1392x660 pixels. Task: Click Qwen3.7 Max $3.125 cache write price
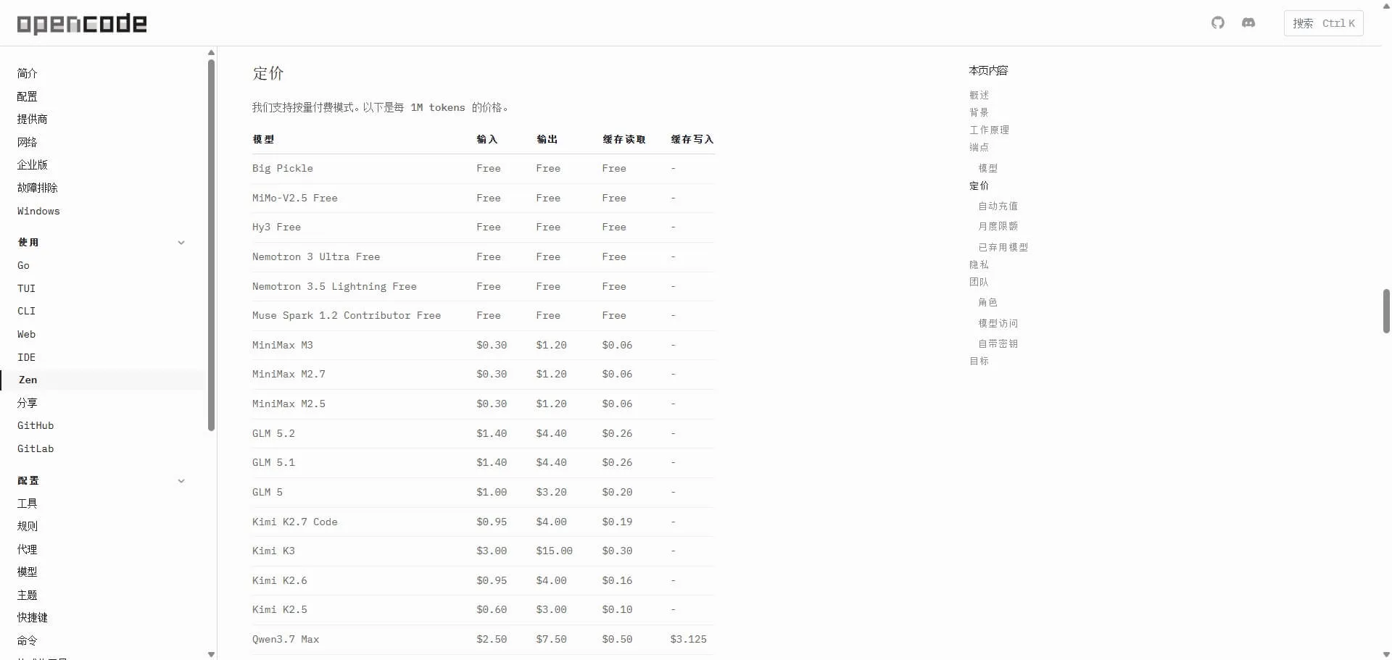pyautogui.click(x=689, y=639)
